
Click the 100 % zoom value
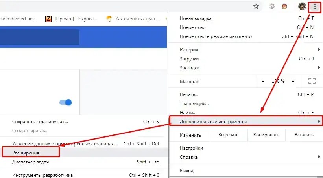coord(278,81)
